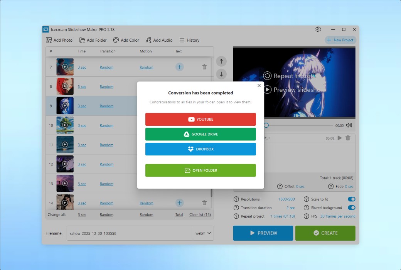Viewport: 401px width, 270px height.
Task: Play the added audio track
Action: click(340, 138)
